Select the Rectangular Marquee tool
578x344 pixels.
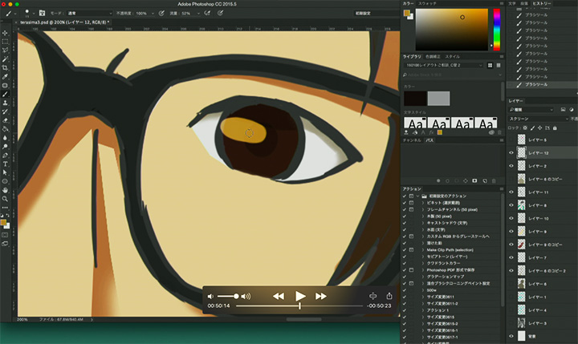click(x=5, y=42)
